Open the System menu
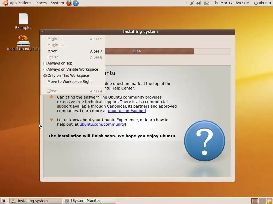Viewport: 273px width, 204px height. [57, 3]
